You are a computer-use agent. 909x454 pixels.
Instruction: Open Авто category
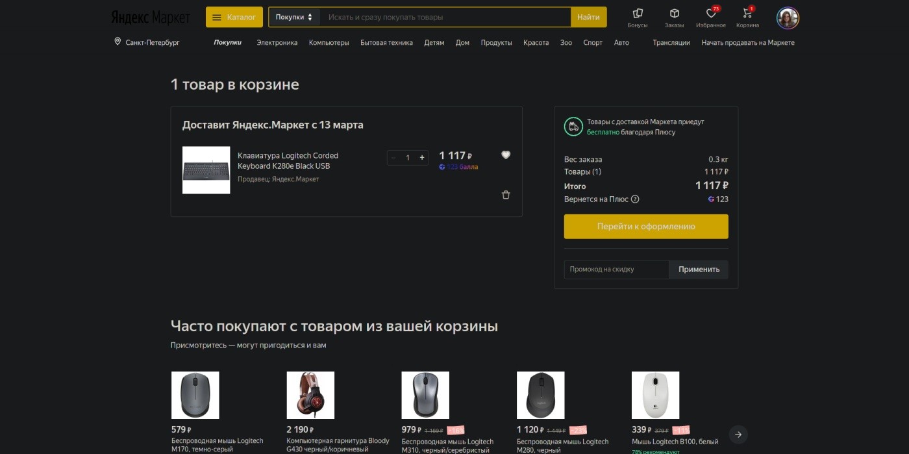tap(621, 42)
